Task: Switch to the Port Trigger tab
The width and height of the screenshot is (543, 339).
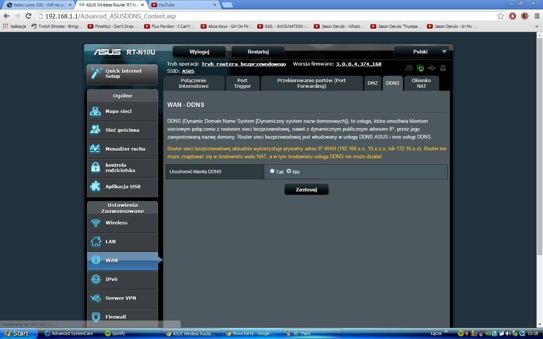Action: (242, 83)
